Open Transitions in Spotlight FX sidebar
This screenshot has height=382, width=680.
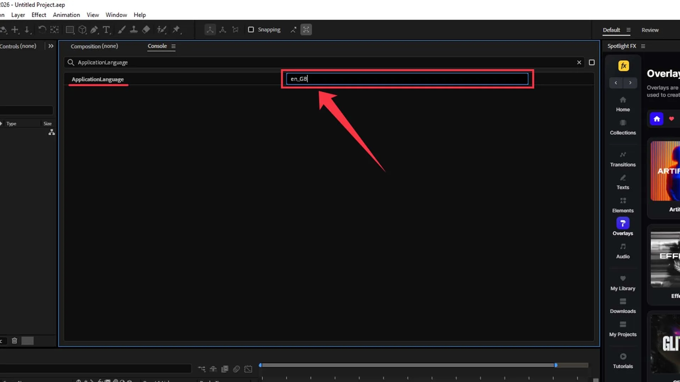(623, 159)
